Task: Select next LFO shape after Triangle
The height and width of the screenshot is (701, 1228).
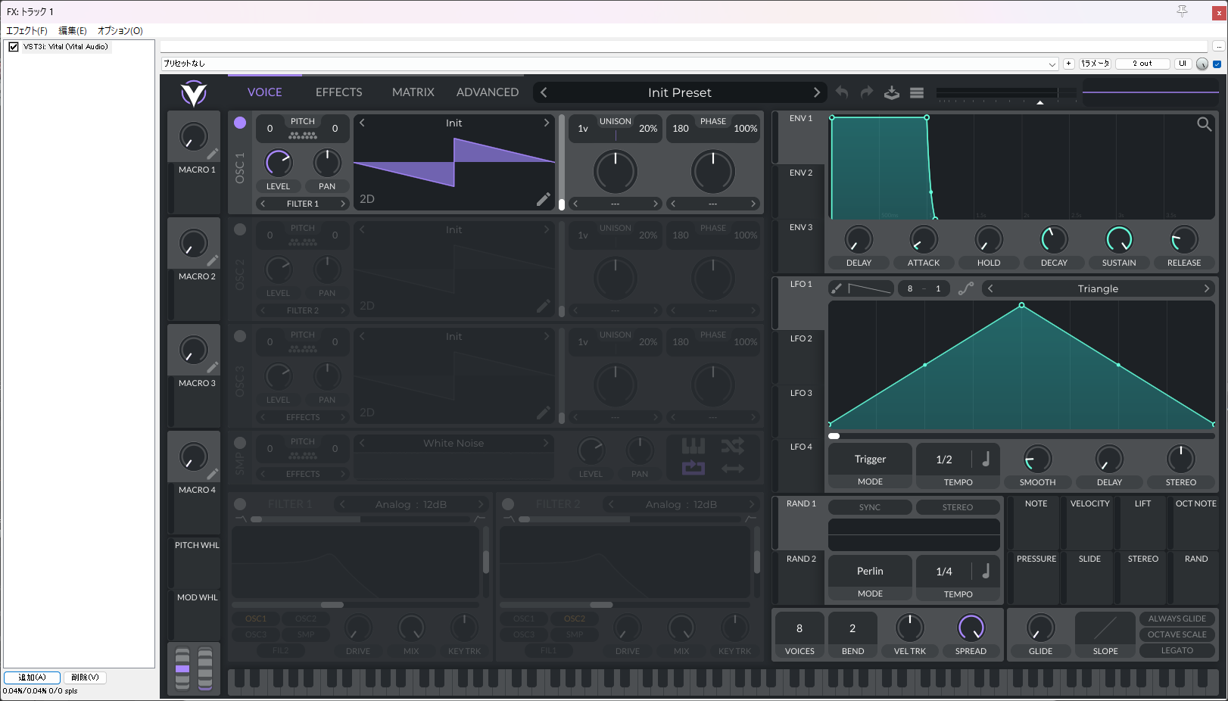Action: (1207, 288)
